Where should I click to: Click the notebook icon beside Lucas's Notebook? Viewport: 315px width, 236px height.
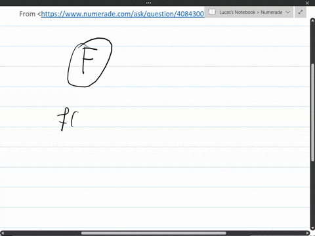[x=212, y=12]
